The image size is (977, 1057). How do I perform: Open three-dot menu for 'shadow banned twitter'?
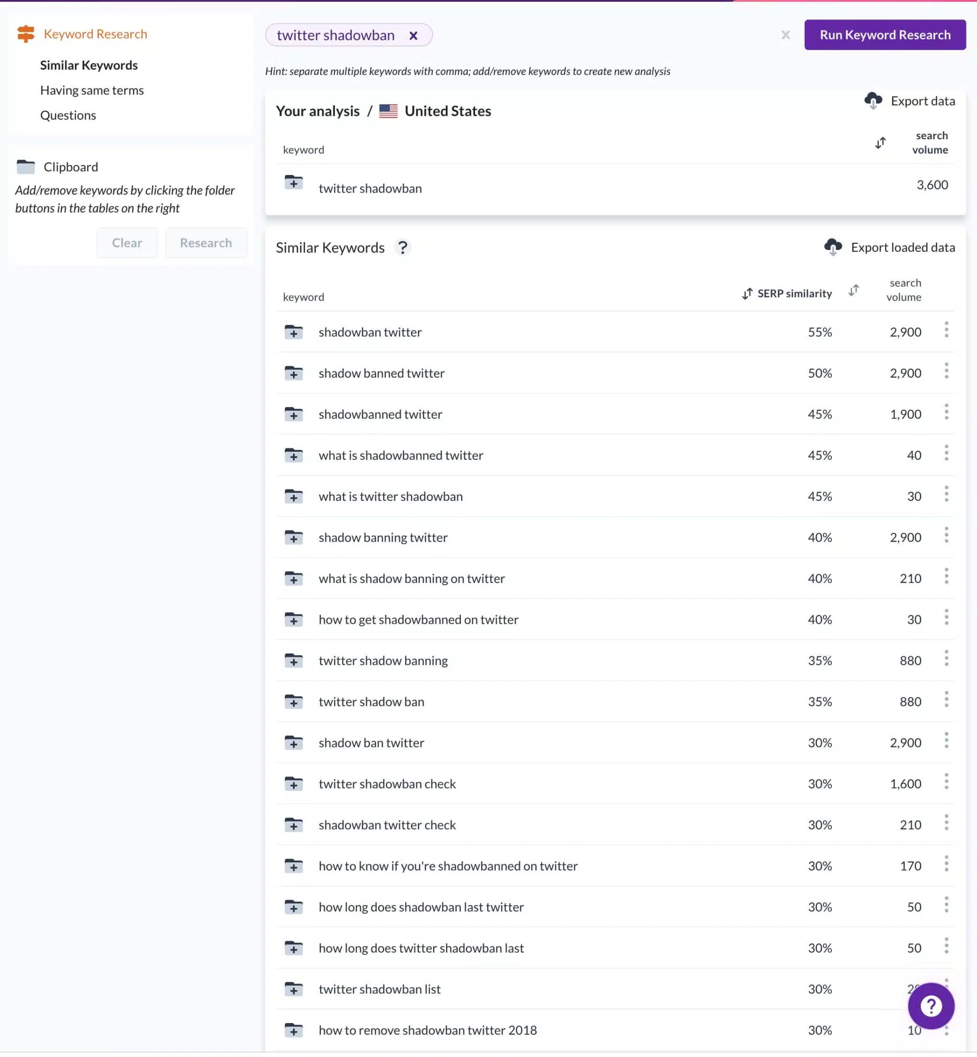pos(947,372)
